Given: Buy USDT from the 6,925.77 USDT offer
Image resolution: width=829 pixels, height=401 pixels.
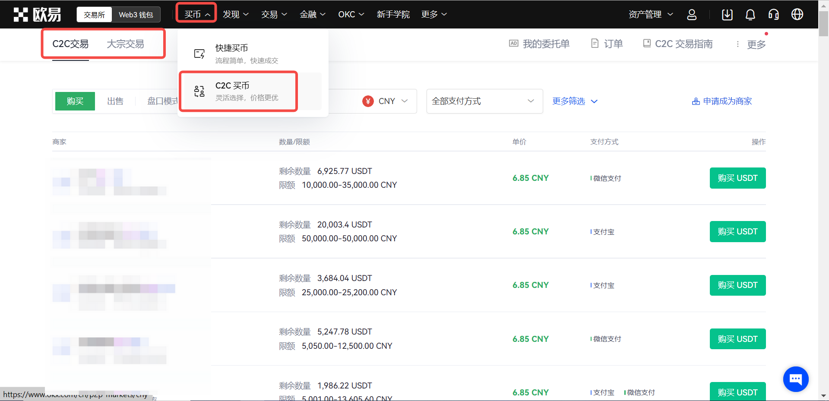Looking at the screenshot, I should (x=737, y=178).
